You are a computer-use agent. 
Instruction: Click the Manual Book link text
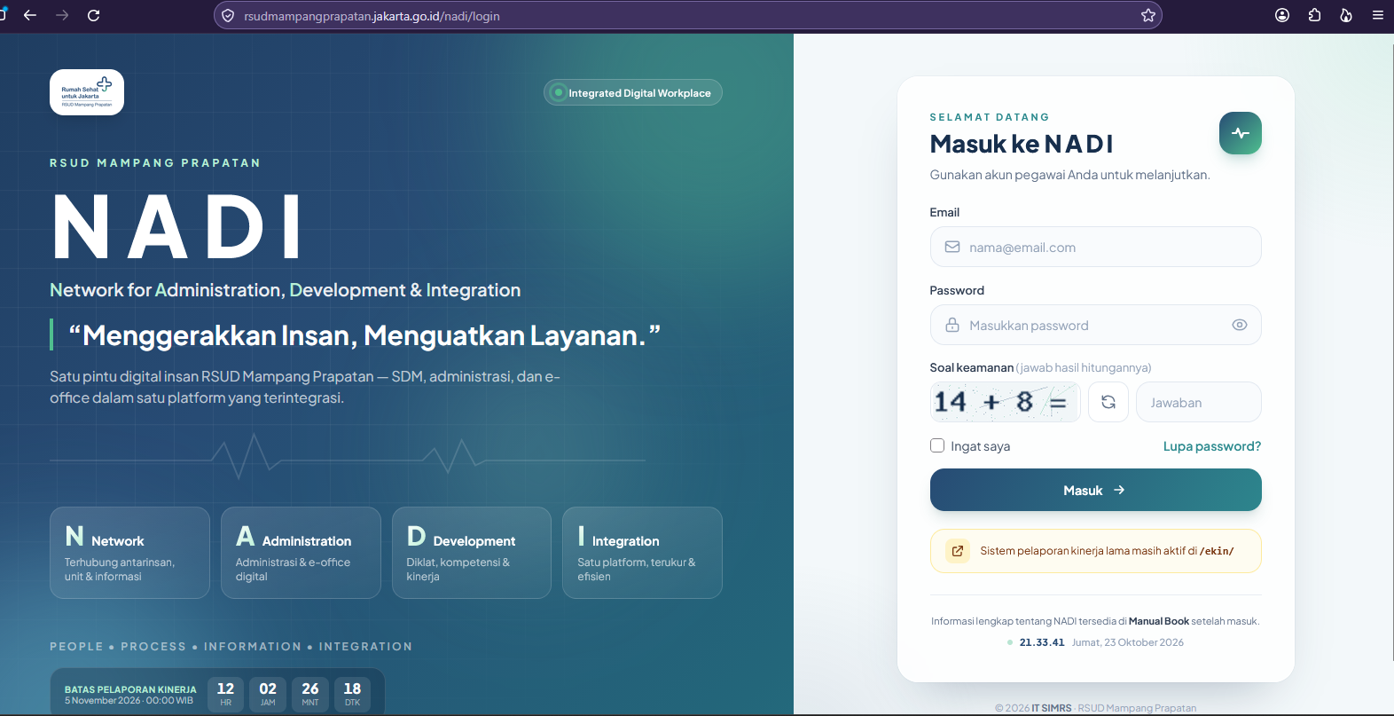click(1159, 621)
